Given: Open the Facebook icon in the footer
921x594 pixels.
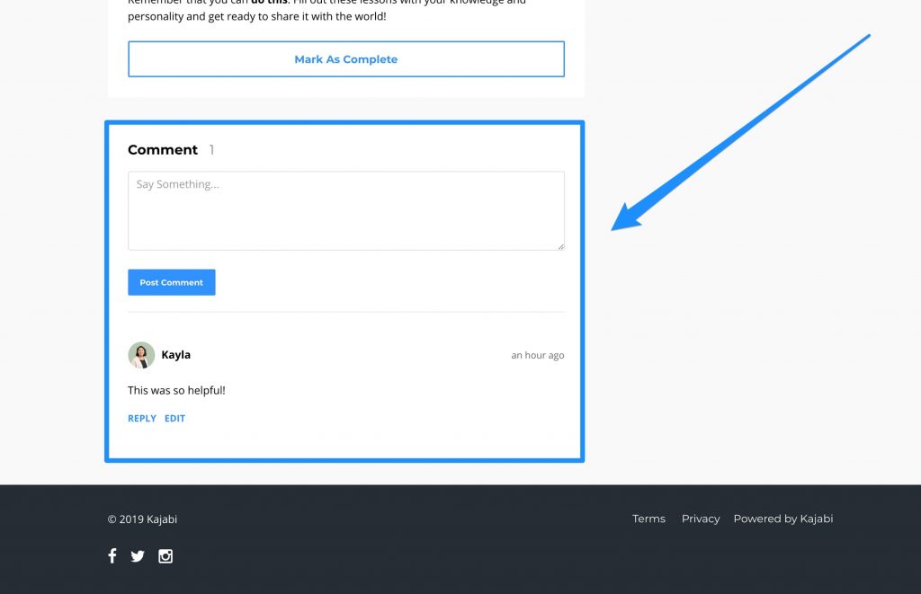Looking at the screenshot, I should point(112,555).
